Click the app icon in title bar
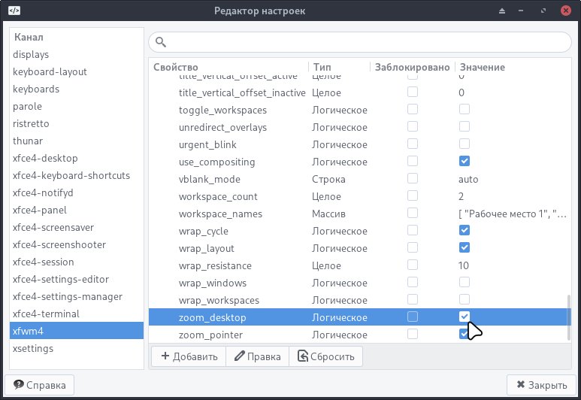Viewport: 581px width, 400px height. click(x=14, y=11)
